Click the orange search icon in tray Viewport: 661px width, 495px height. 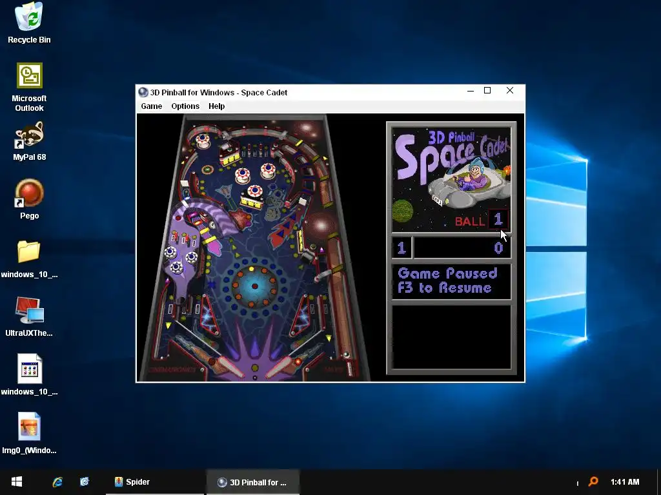pos(593,481)
